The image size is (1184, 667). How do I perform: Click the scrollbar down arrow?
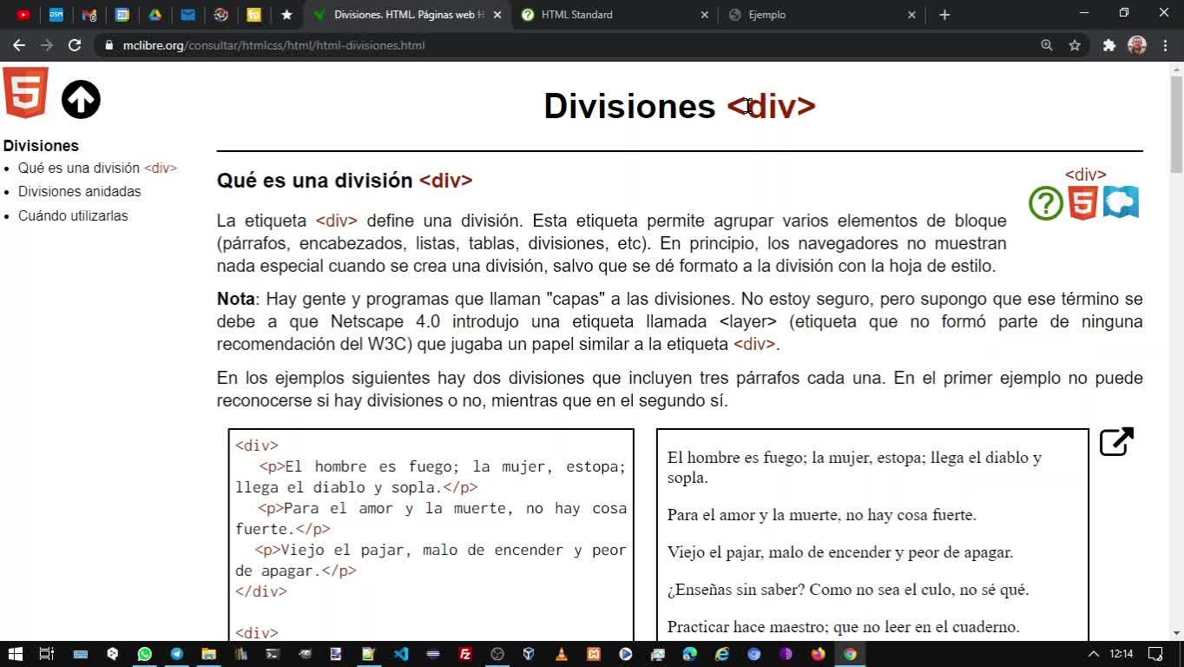[x=1177, y=633]
